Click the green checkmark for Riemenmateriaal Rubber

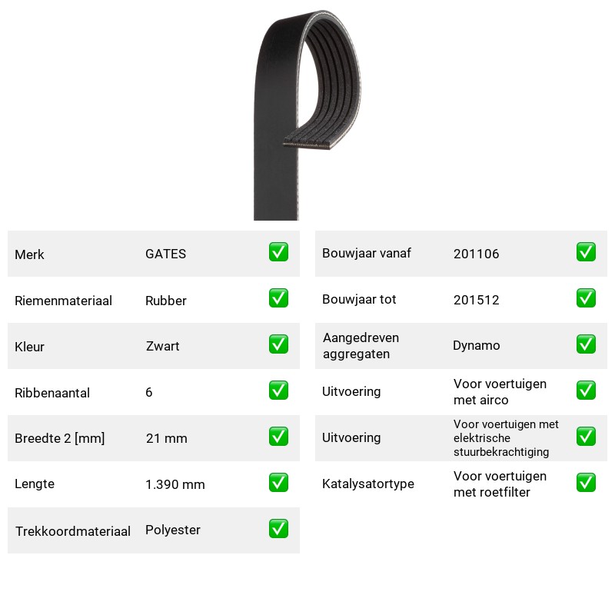click(x=278, y=298)
